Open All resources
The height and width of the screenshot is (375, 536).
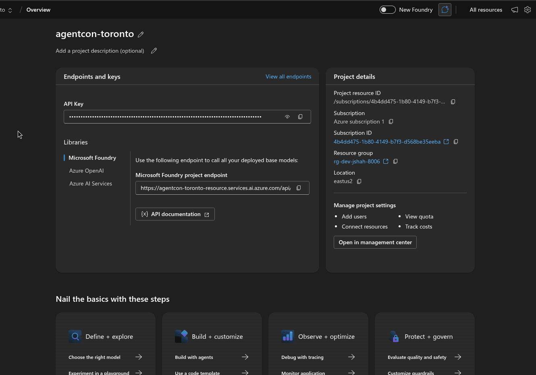point(486,10)
